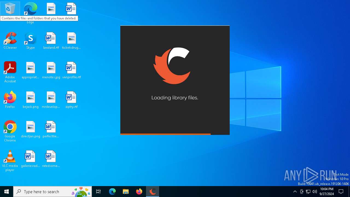Screen dimensions: 350x197
Task: Click the search highlights illustration in search box
Action: (81, 192)
